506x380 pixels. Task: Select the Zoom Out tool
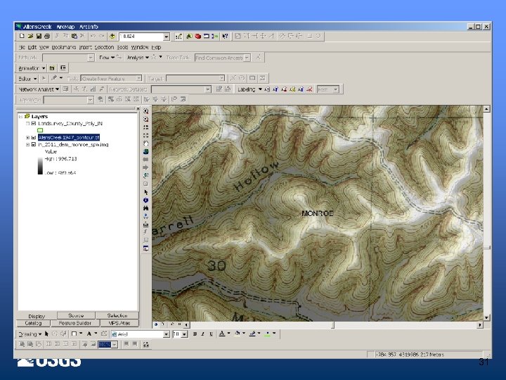[x=146, y=119]
